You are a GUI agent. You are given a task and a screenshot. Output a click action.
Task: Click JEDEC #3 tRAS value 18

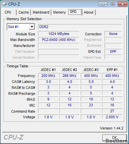[x=91, y=99]
